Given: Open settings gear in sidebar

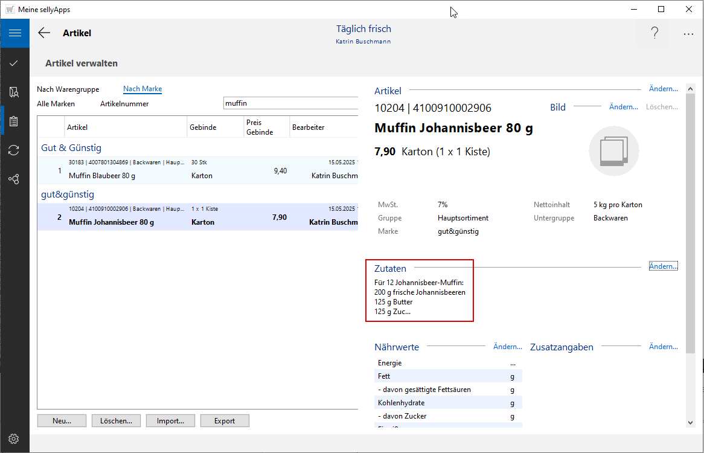Looking at the screenshot, I should pyautogui.click(x=14, y=439).
